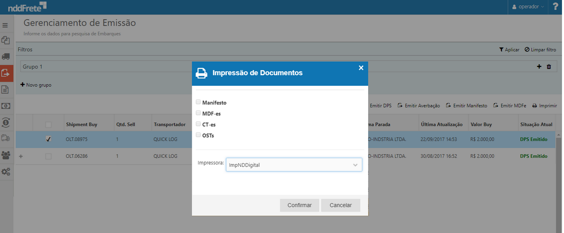The image size is (564, 233).
Task: Open the Impressora dropdown
Action: pos(293,165)
